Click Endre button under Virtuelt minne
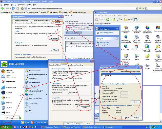Image resolution: width=162 pixels, height=129 pixels. coord(85,108)
